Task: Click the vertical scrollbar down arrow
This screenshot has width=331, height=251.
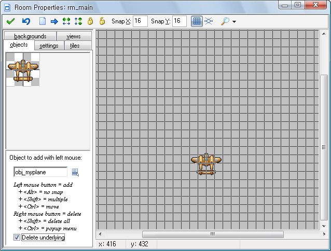Action: click(x=324, y=226)
